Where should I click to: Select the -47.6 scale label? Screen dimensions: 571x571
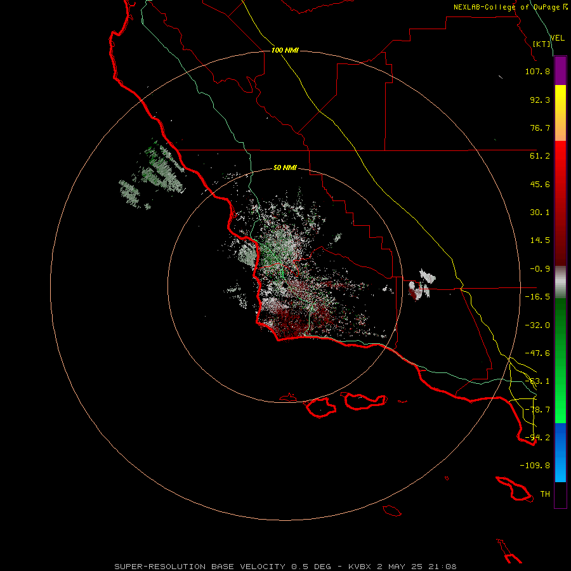click(x=537, y=353)
